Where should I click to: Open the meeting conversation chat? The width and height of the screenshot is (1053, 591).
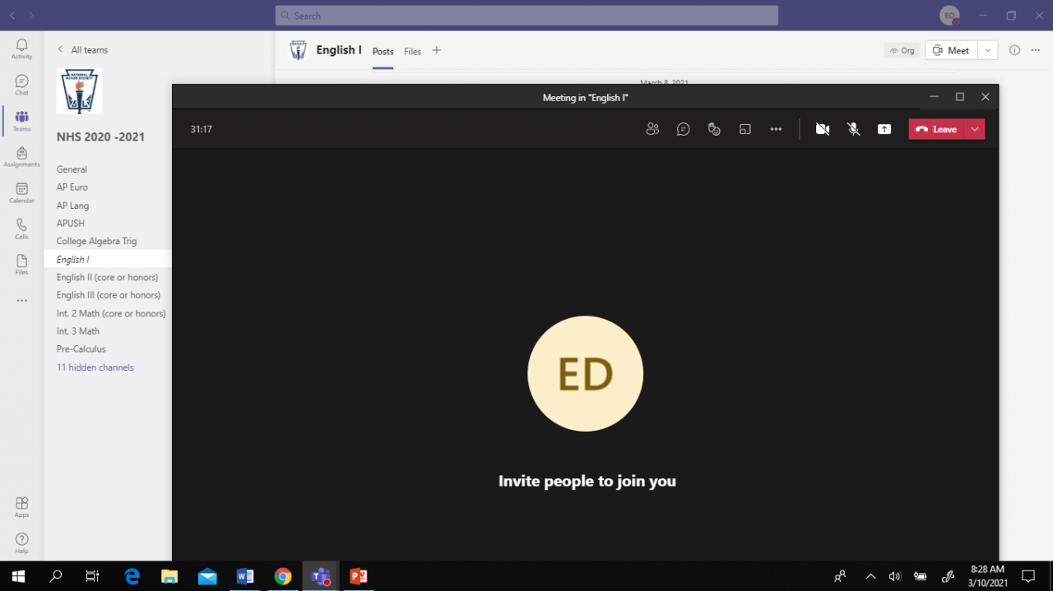683,129
